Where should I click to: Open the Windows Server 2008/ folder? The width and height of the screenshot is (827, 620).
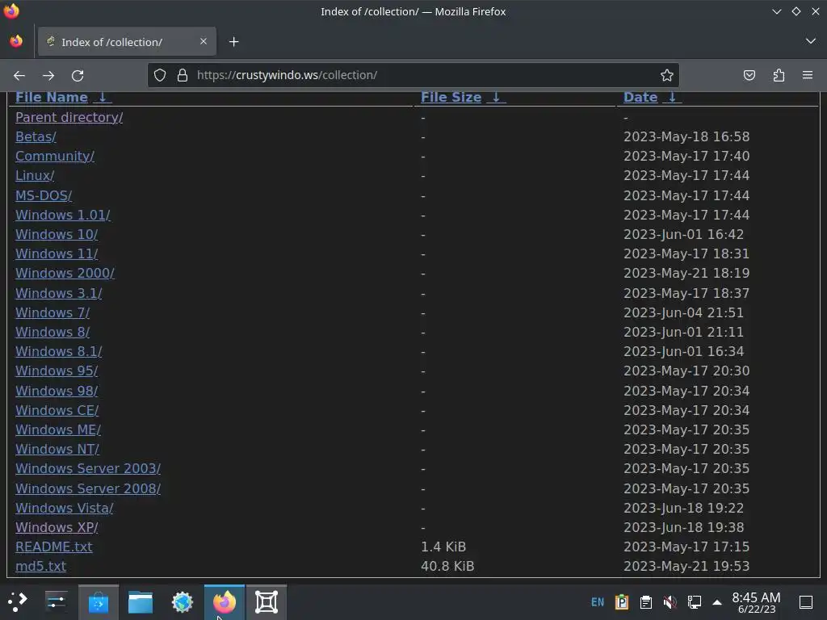click(x=88, y=488)
